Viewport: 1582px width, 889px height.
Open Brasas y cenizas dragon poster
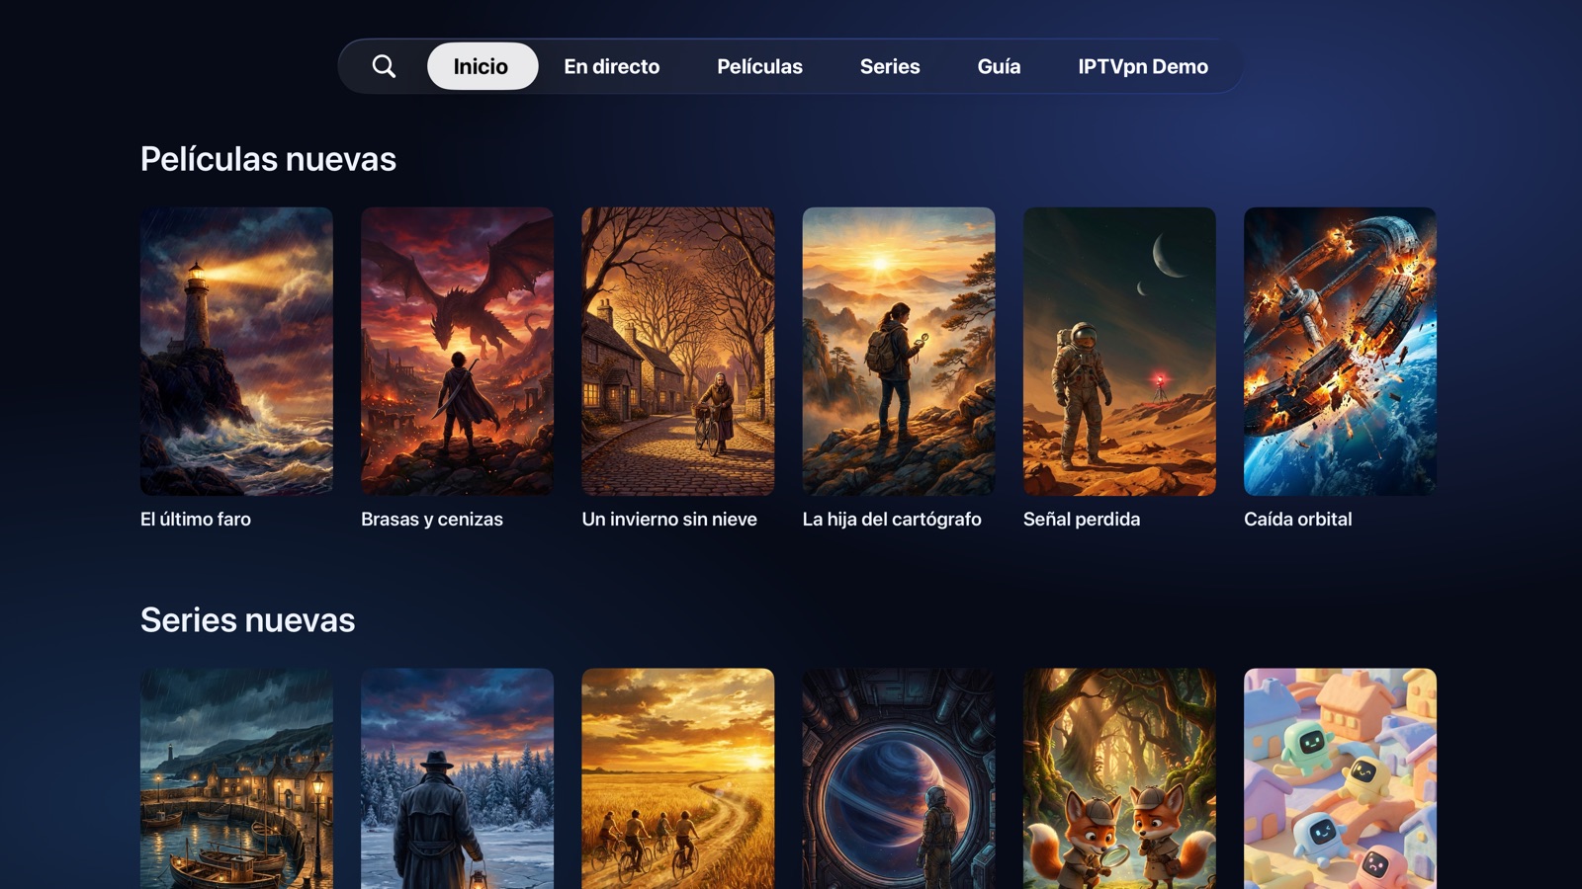coord(457,352)
